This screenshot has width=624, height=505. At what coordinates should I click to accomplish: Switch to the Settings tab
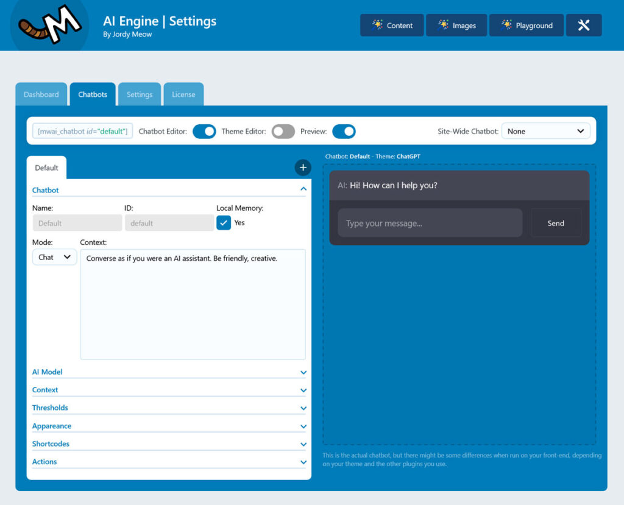[x=140, y=94]
